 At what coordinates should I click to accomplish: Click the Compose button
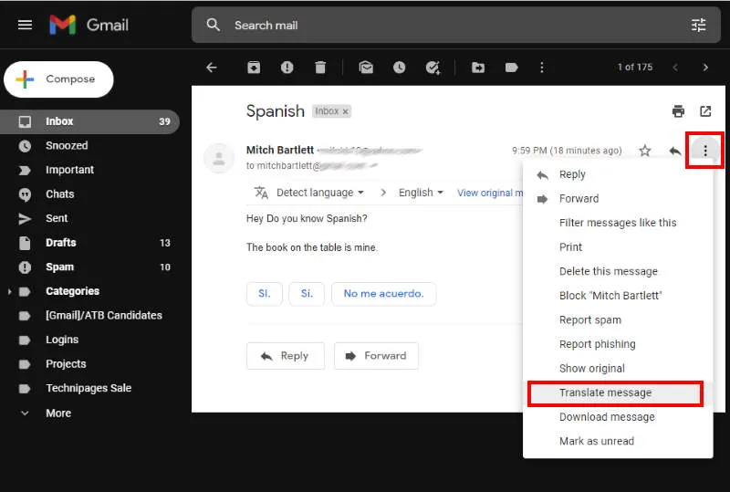click(58, 79)
